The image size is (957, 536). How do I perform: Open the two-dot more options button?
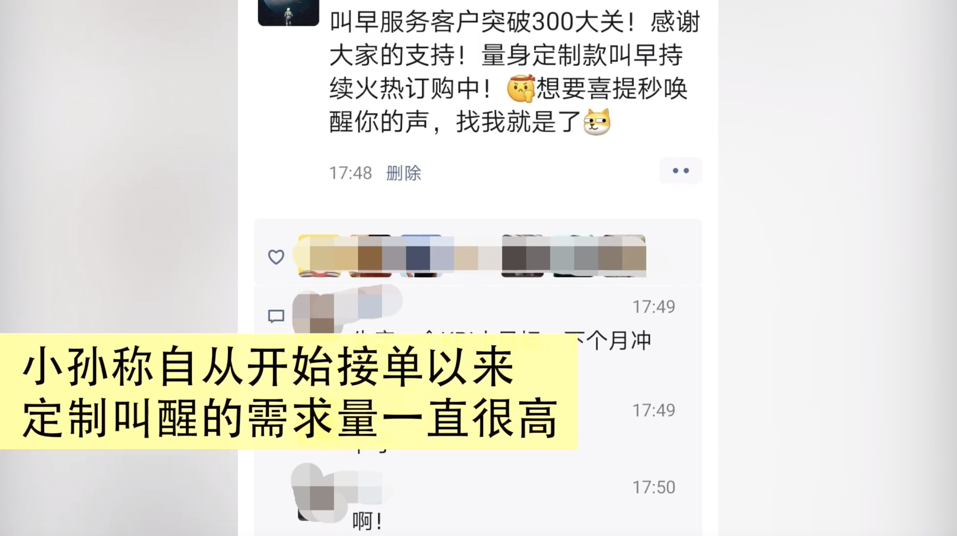pyautogui.click(x=681, y=171)
